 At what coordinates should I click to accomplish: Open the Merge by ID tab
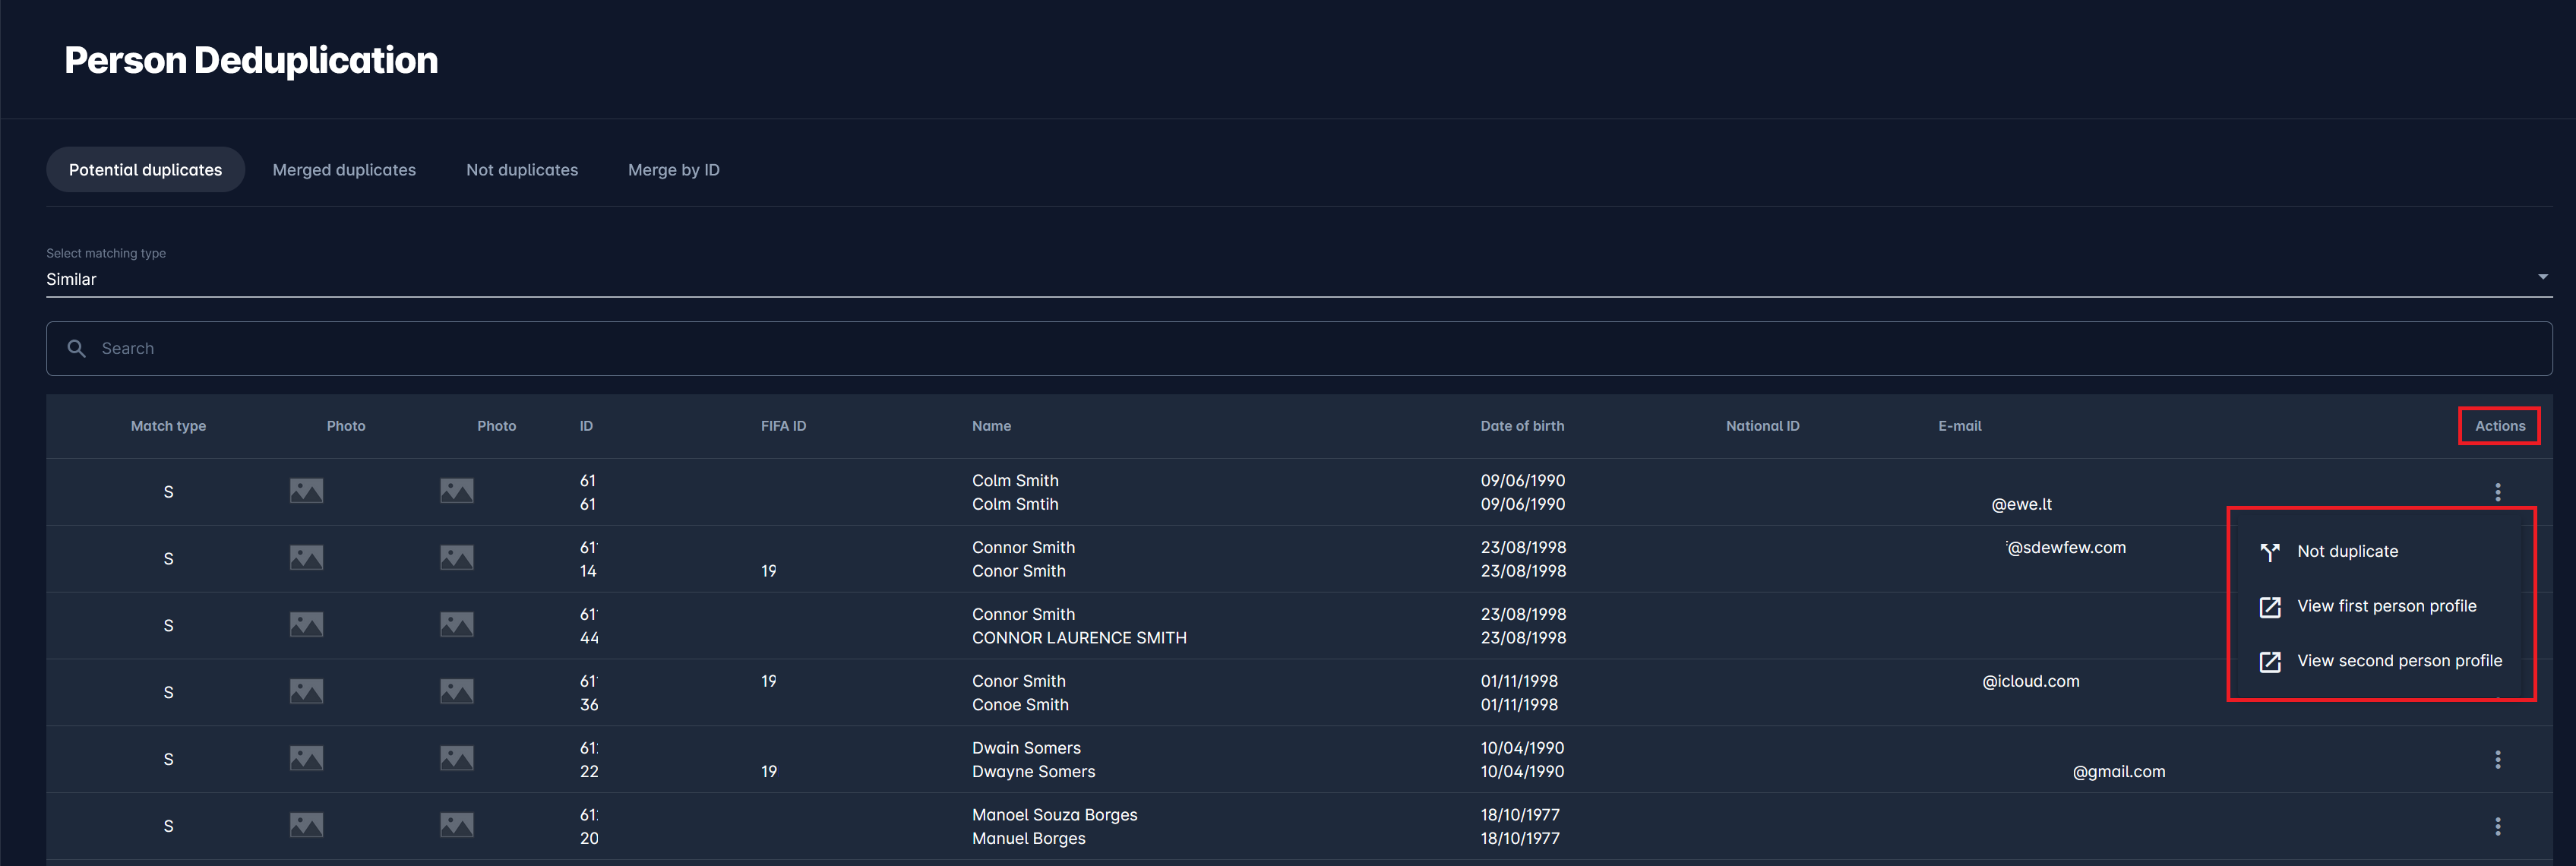pos(673,170)
